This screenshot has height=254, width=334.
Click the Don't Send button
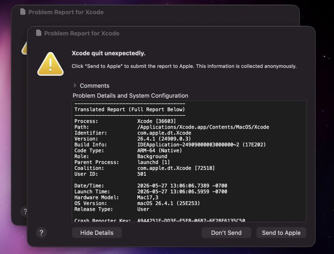point(226,233)
